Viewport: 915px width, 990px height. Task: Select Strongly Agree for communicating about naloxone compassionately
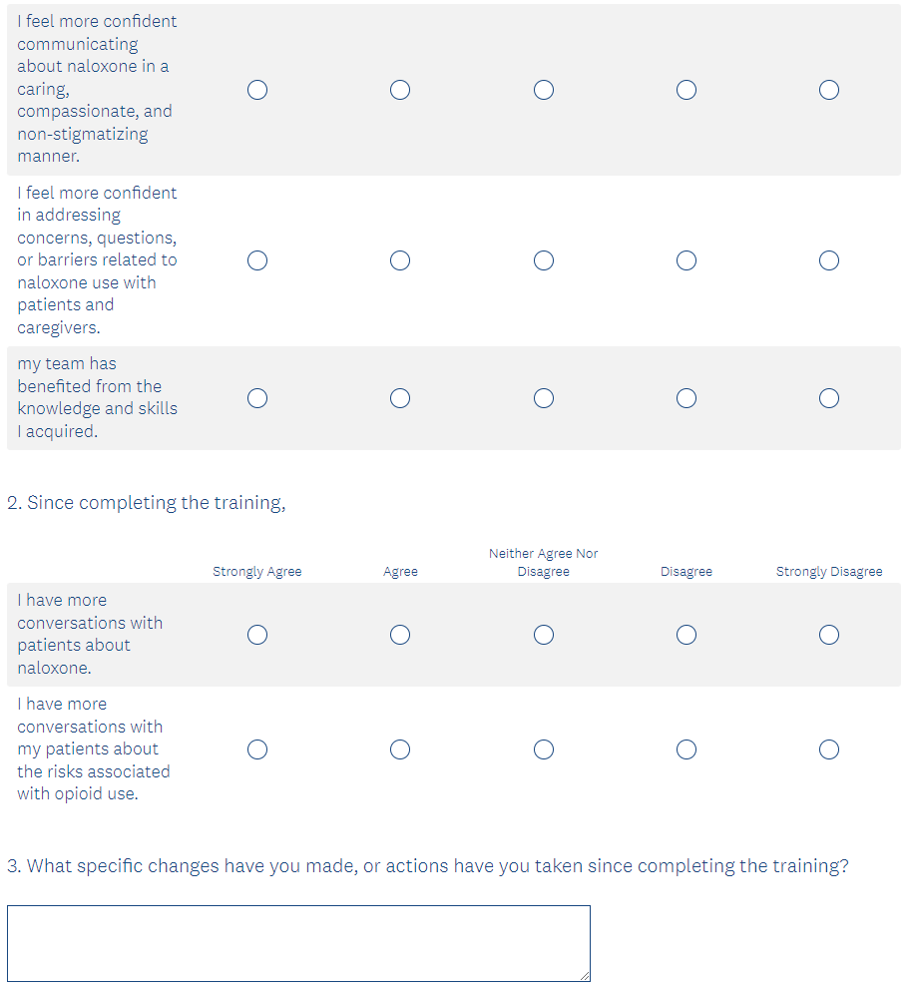point(257,90)
